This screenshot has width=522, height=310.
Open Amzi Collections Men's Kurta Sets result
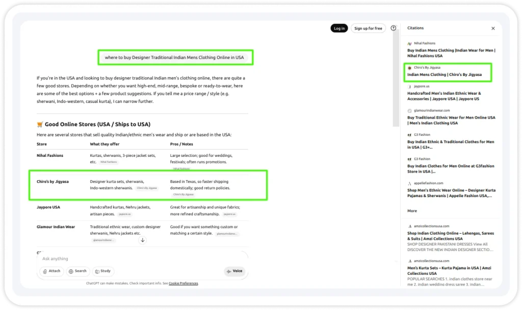tap(449, 270)
